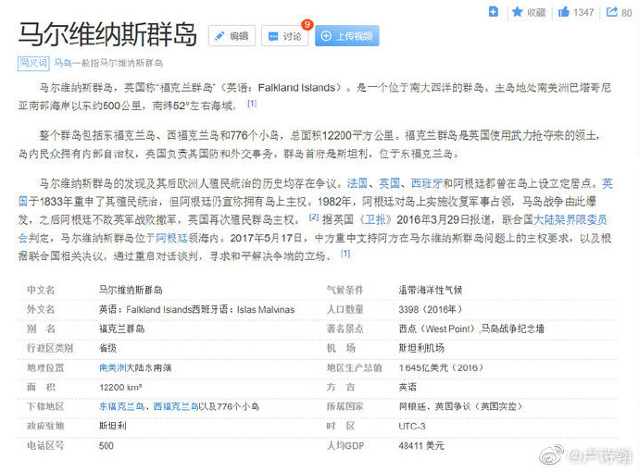Click the red notification badge on 讨论
This screenshot has width=639, height=472.
[x=307, y=24]
